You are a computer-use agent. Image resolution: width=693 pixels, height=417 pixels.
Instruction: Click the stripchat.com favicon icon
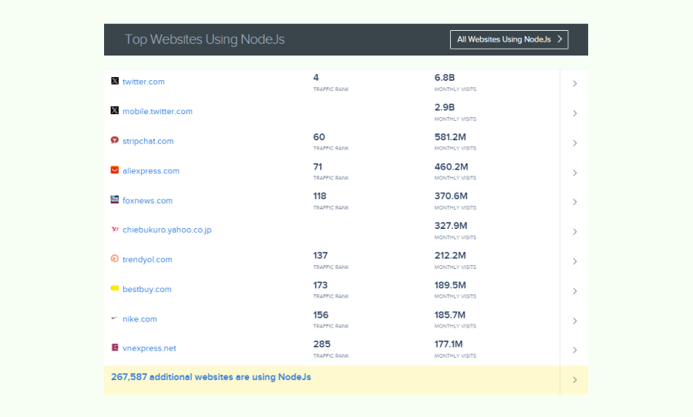point(115,140)
